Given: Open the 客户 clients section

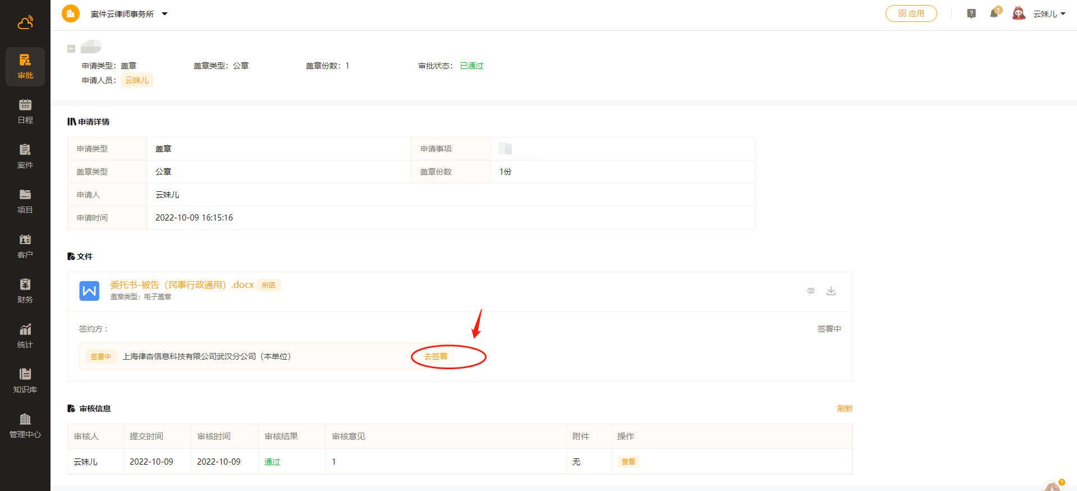Looking at the screenshot, I should [x=25, y=246].
